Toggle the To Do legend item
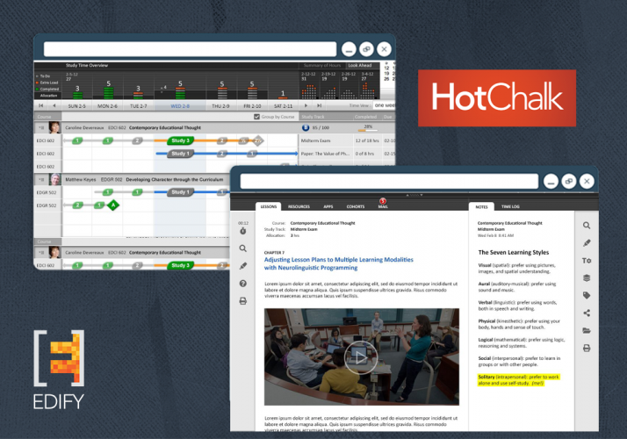This screenshot has height=439, width=627. [43, 76]
